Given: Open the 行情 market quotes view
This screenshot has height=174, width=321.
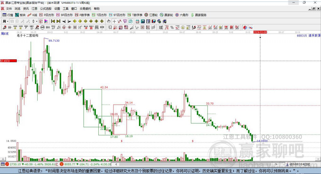Looking at the screenshot, I should [8, 15].
